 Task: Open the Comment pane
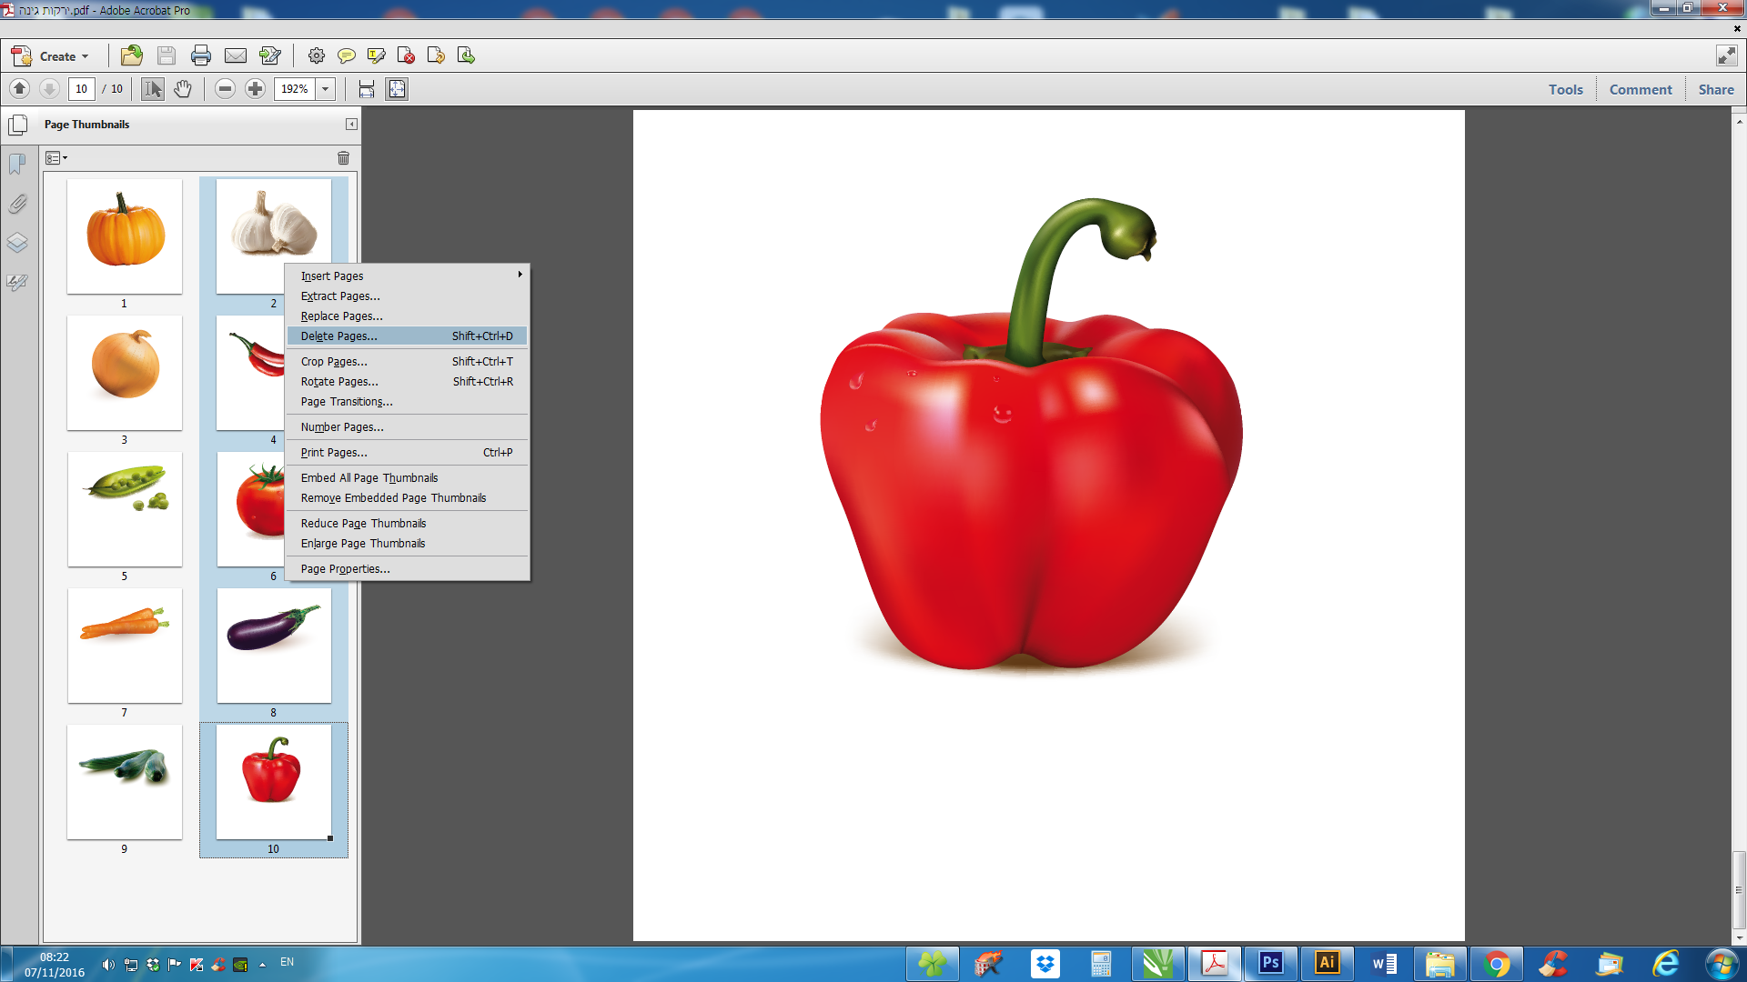(x=1640, y=89)
